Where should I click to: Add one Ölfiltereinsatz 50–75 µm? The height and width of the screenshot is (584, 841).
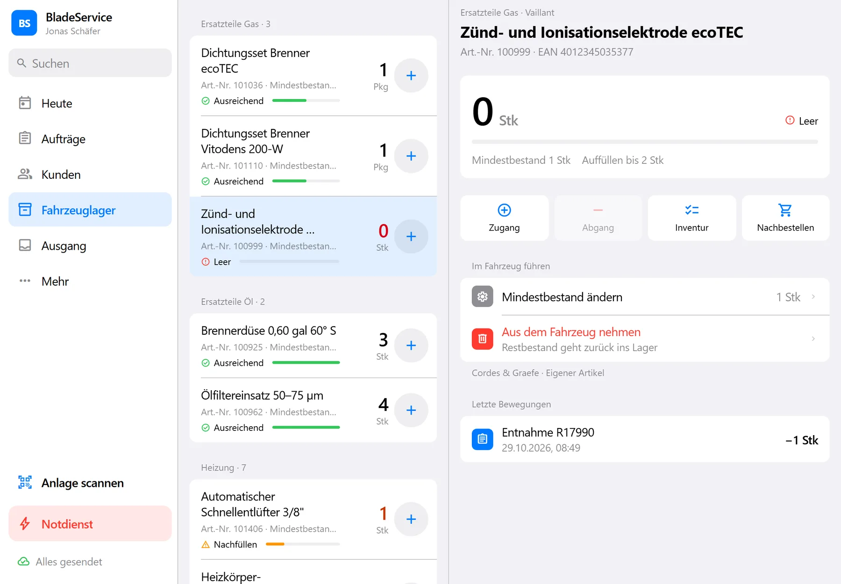(x=411, y=410)
